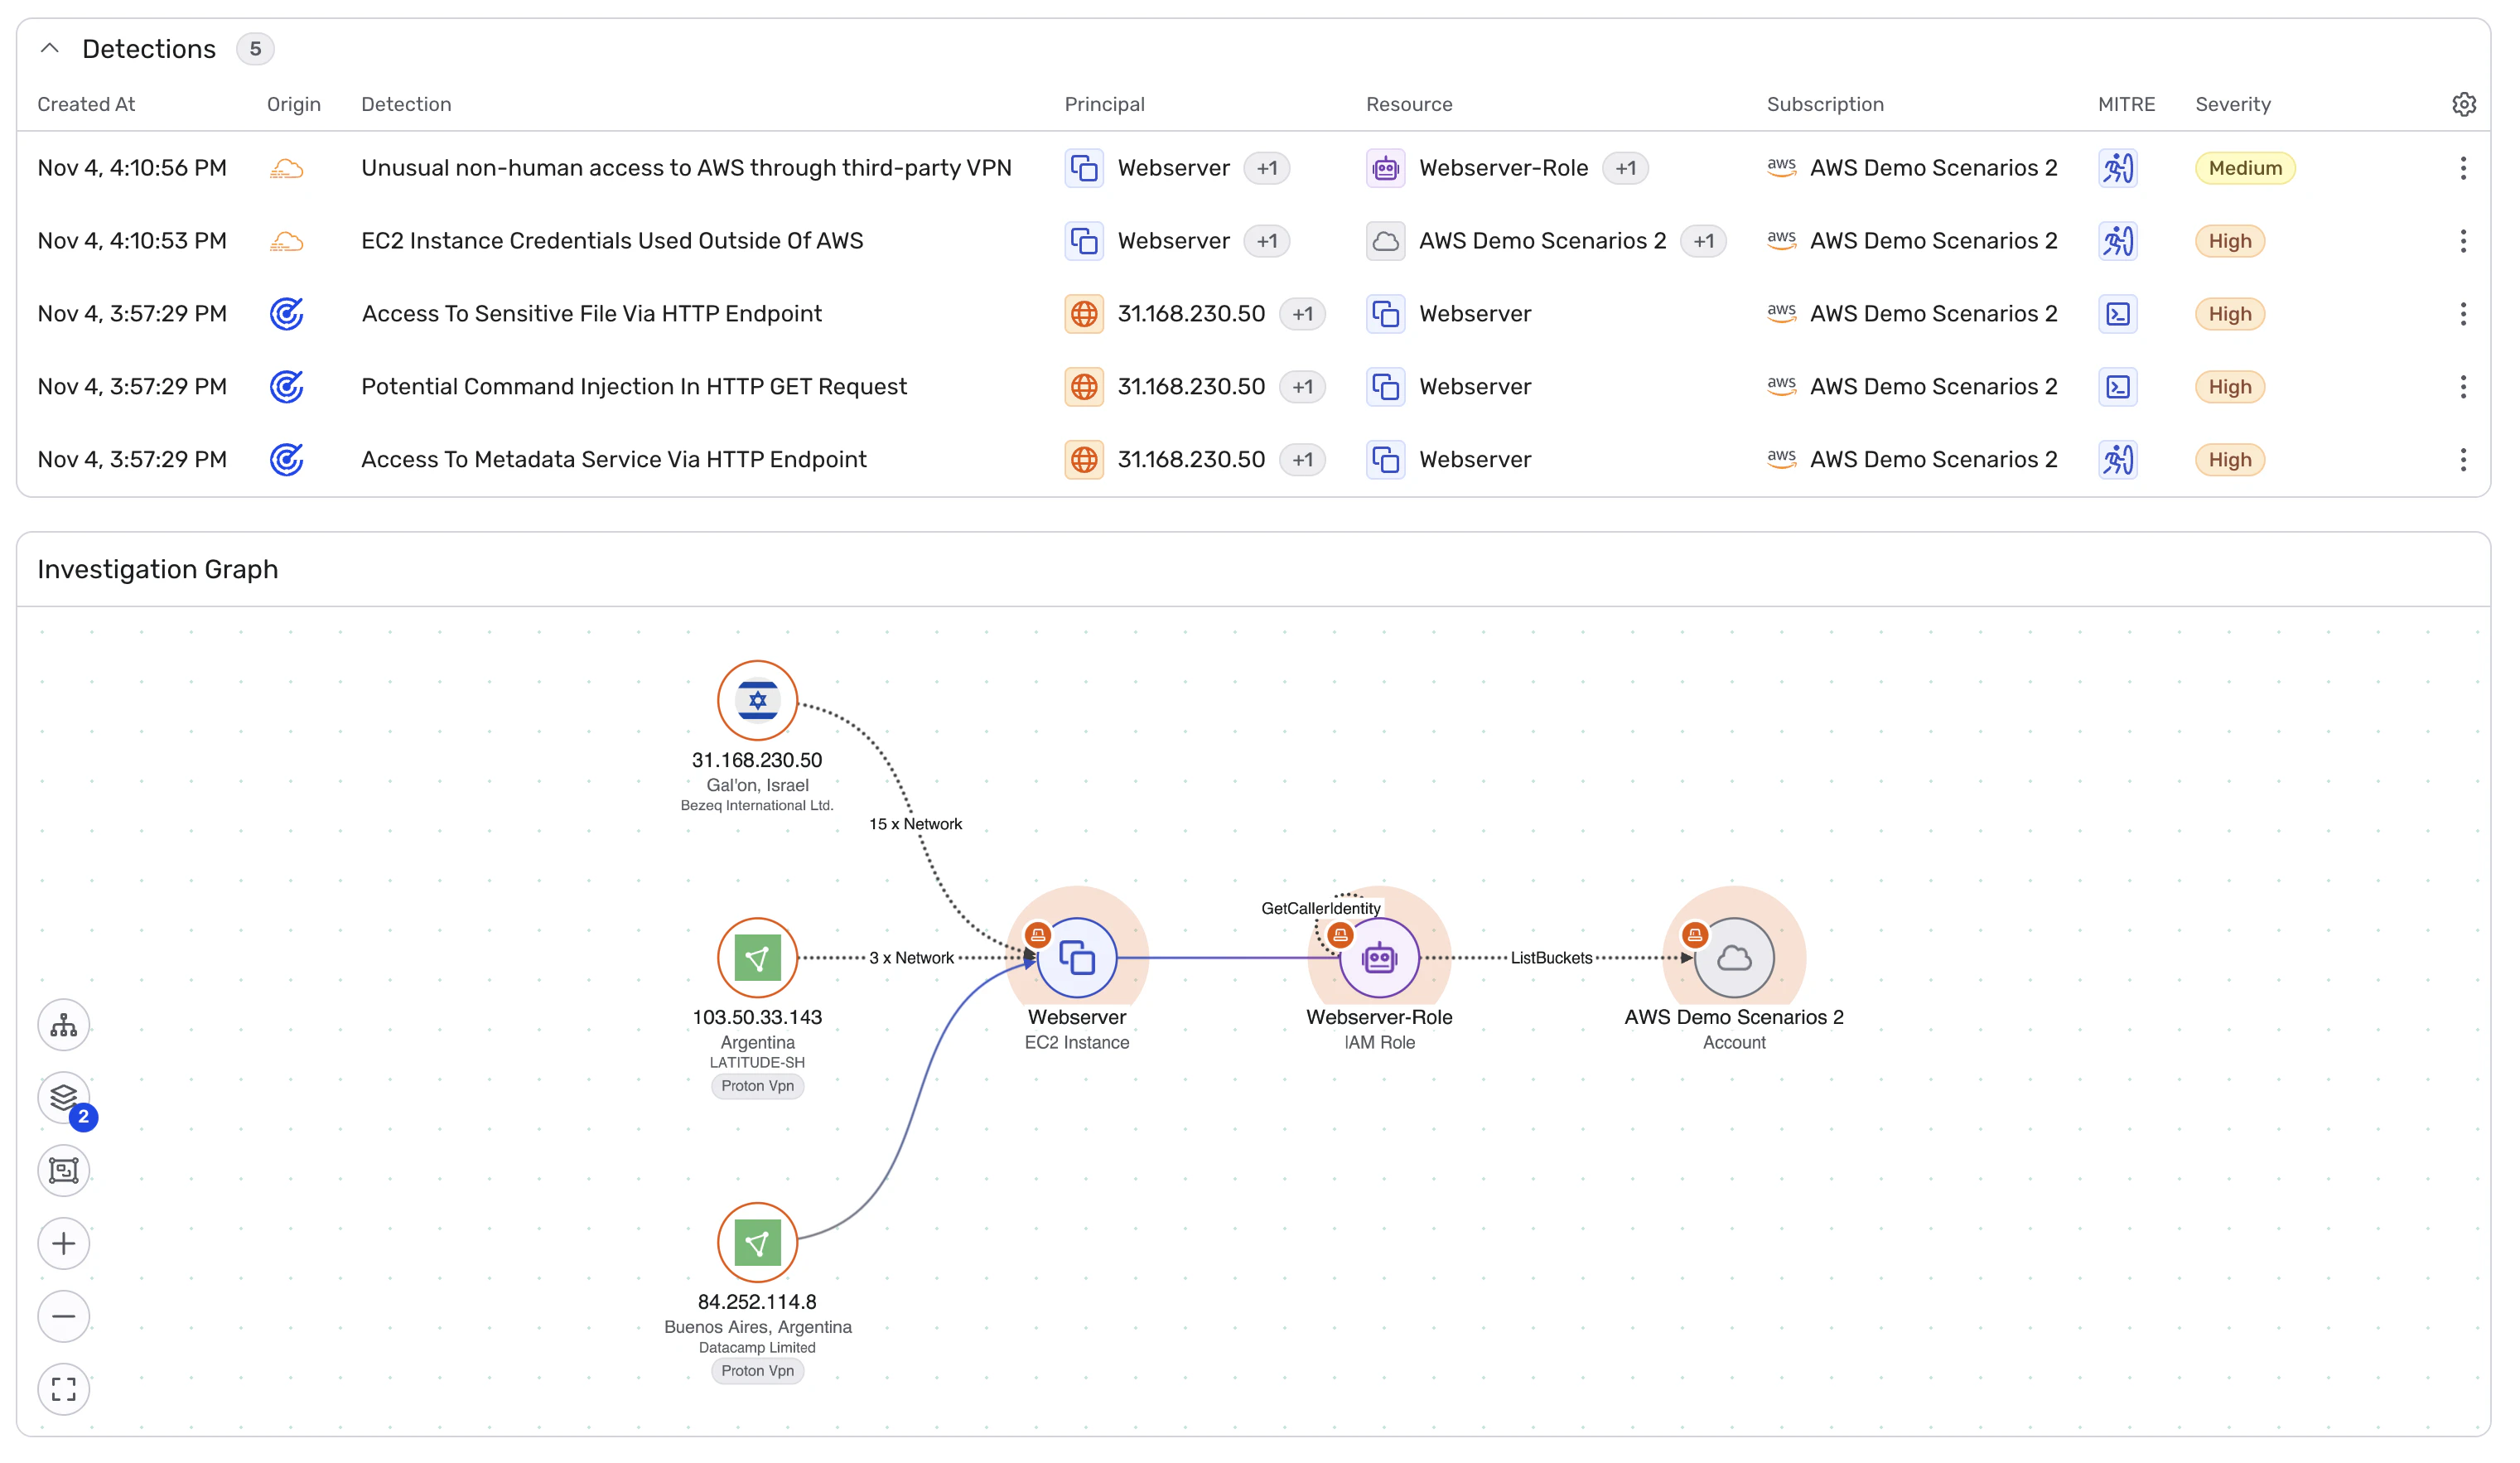Open kebab menu for EC2 Instance Credentials detection
Image resolution: width=2520 pixels, height=1463 pixels.
(x=2463, y=241)
